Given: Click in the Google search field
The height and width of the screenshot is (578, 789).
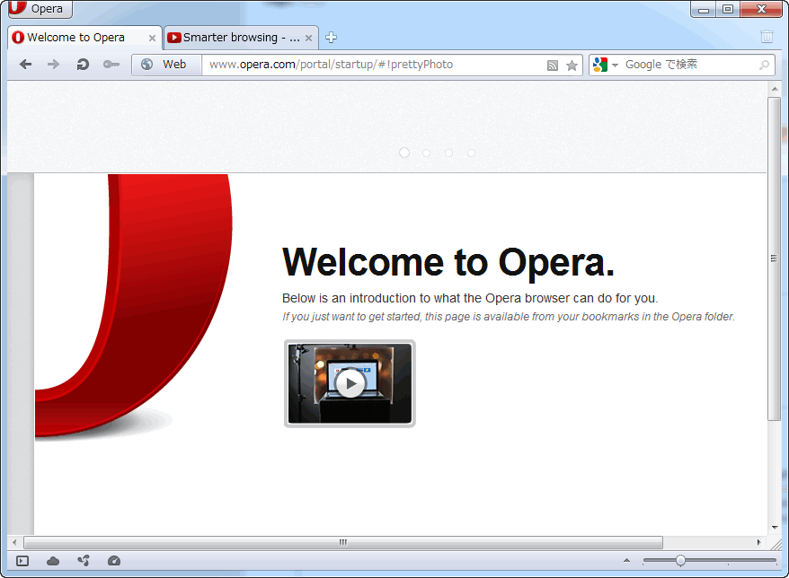Looking at the screenshot, I should tap(687, 65).
